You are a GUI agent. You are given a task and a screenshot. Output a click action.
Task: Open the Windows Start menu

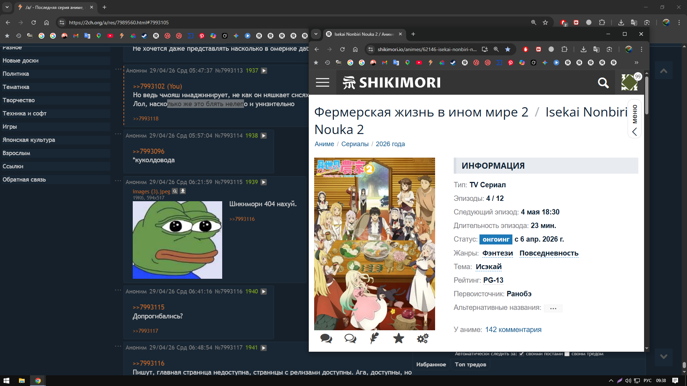tap(6, 381)
